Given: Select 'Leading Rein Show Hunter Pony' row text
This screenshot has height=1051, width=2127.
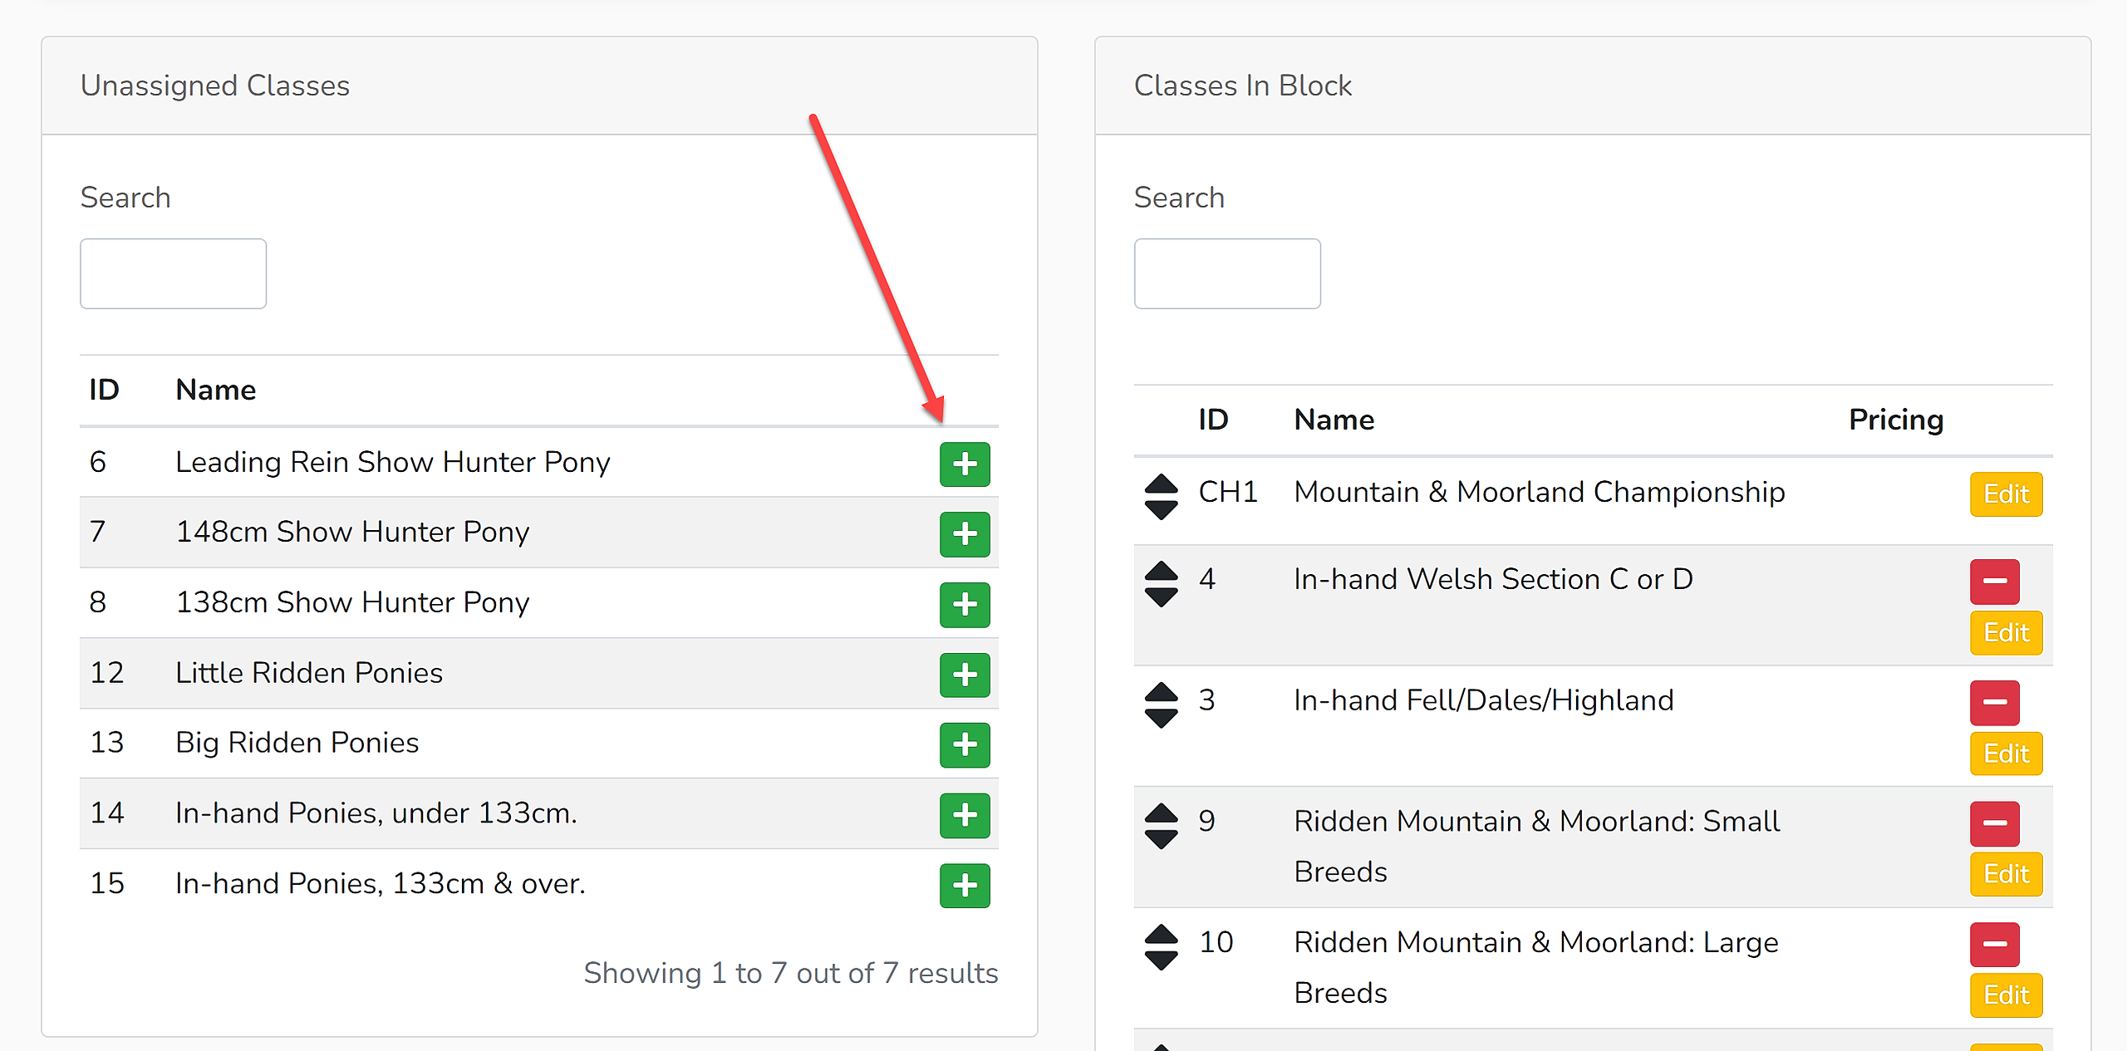Looking at the screenshot, I should coord(393,462).
